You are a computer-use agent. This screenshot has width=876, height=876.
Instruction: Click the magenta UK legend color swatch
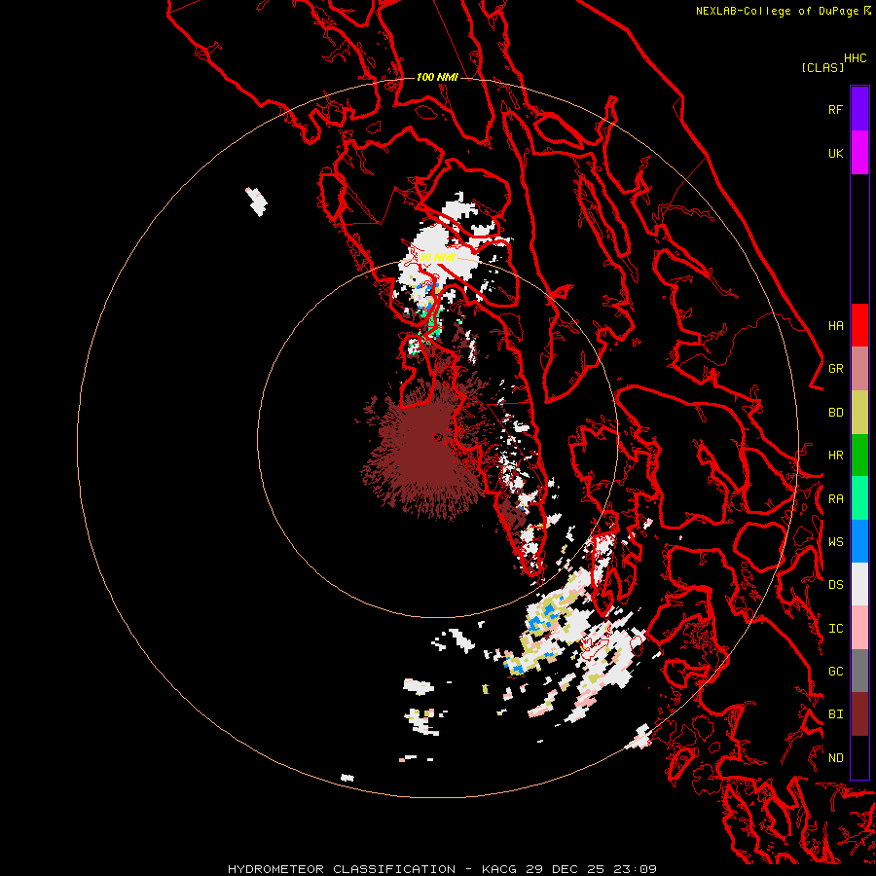pyautogui.click(x=859, y=153)
